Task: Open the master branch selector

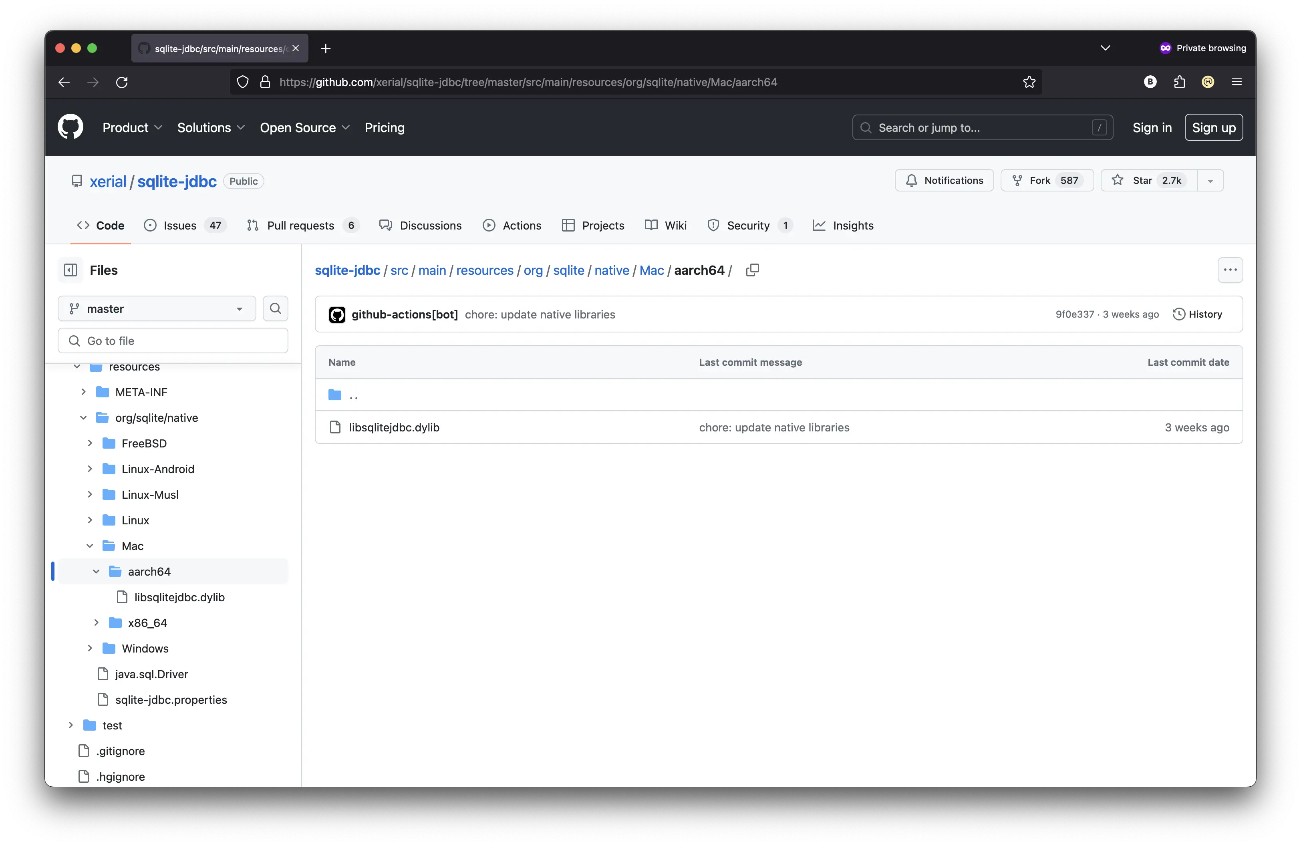Action: [157, 309]
